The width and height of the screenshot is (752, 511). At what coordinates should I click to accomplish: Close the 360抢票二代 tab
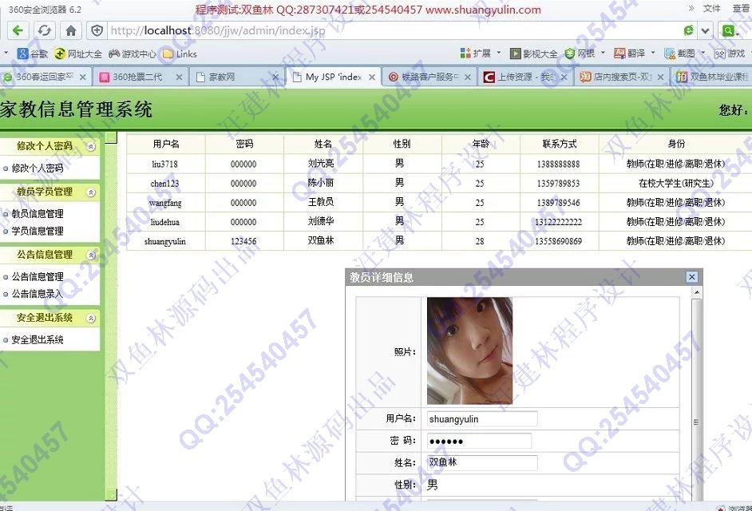pyautogui.click(x=179, y=77)
